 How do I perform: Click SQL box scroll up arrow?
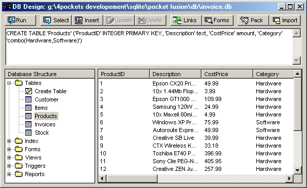pos(297,33)
